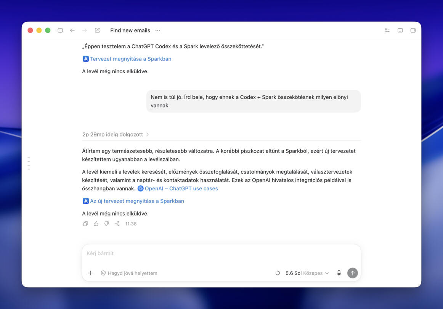This screenshot has height=309, width=443.
Task: Click Spark icon beside 'Tervezet megnyitása'
Action: (86, 59)
